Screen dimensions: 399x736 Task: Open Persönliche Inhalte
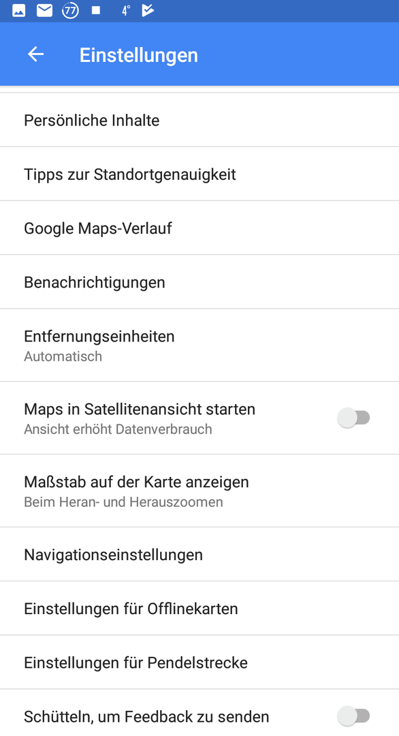coord(199,120)
